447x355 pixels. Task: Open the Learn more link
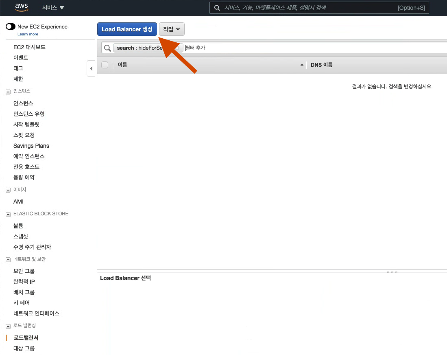pyautogui.click(x=28, y=34)
